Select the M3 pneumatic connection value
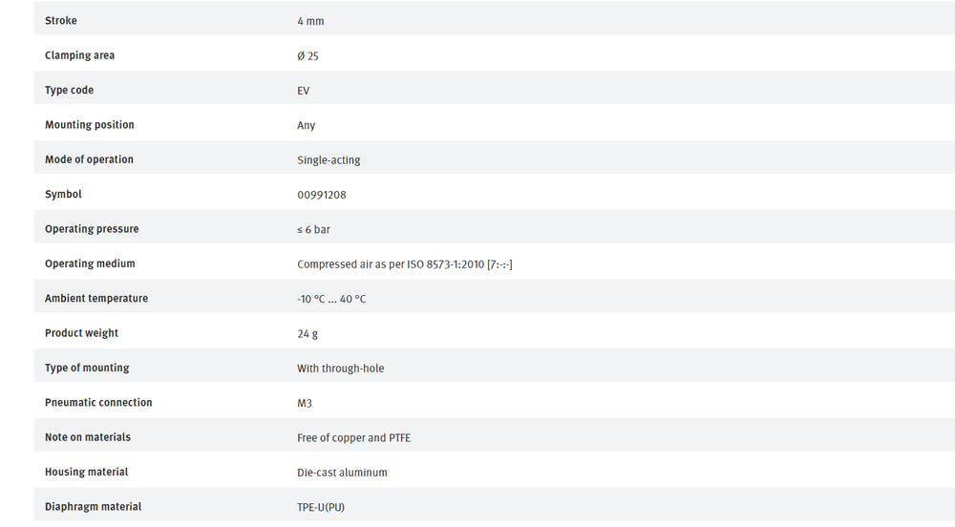This screenshot has height=527, width=955. tap(305, 403)
